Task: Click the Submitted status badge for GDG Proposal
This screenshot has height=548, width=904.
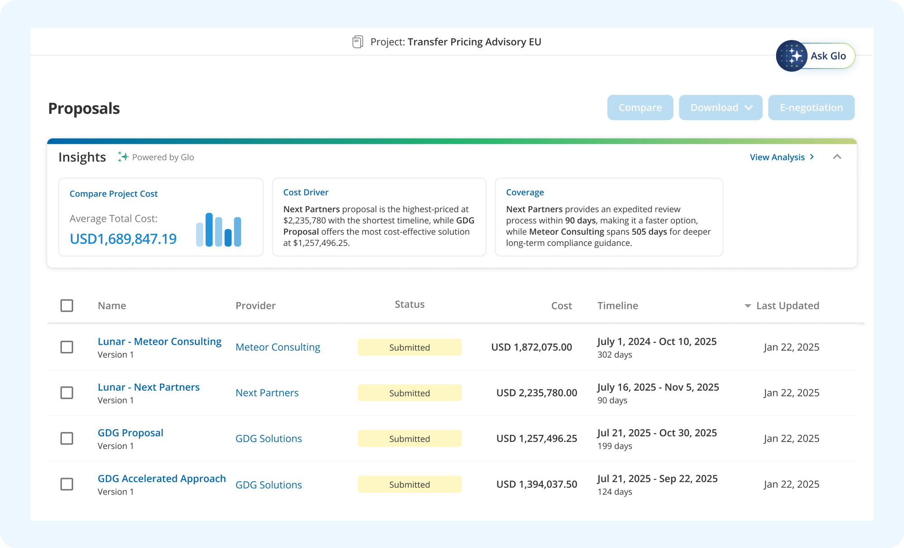Action: click(409, 438)
